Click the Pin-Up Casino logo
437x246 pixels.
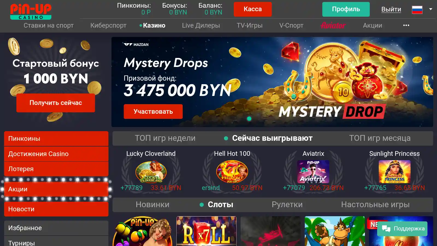pyautogui.click(x=31, y=11)
